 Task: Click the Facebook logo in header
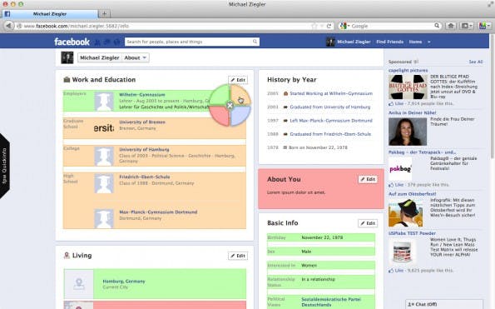click(x=72, y=42)
